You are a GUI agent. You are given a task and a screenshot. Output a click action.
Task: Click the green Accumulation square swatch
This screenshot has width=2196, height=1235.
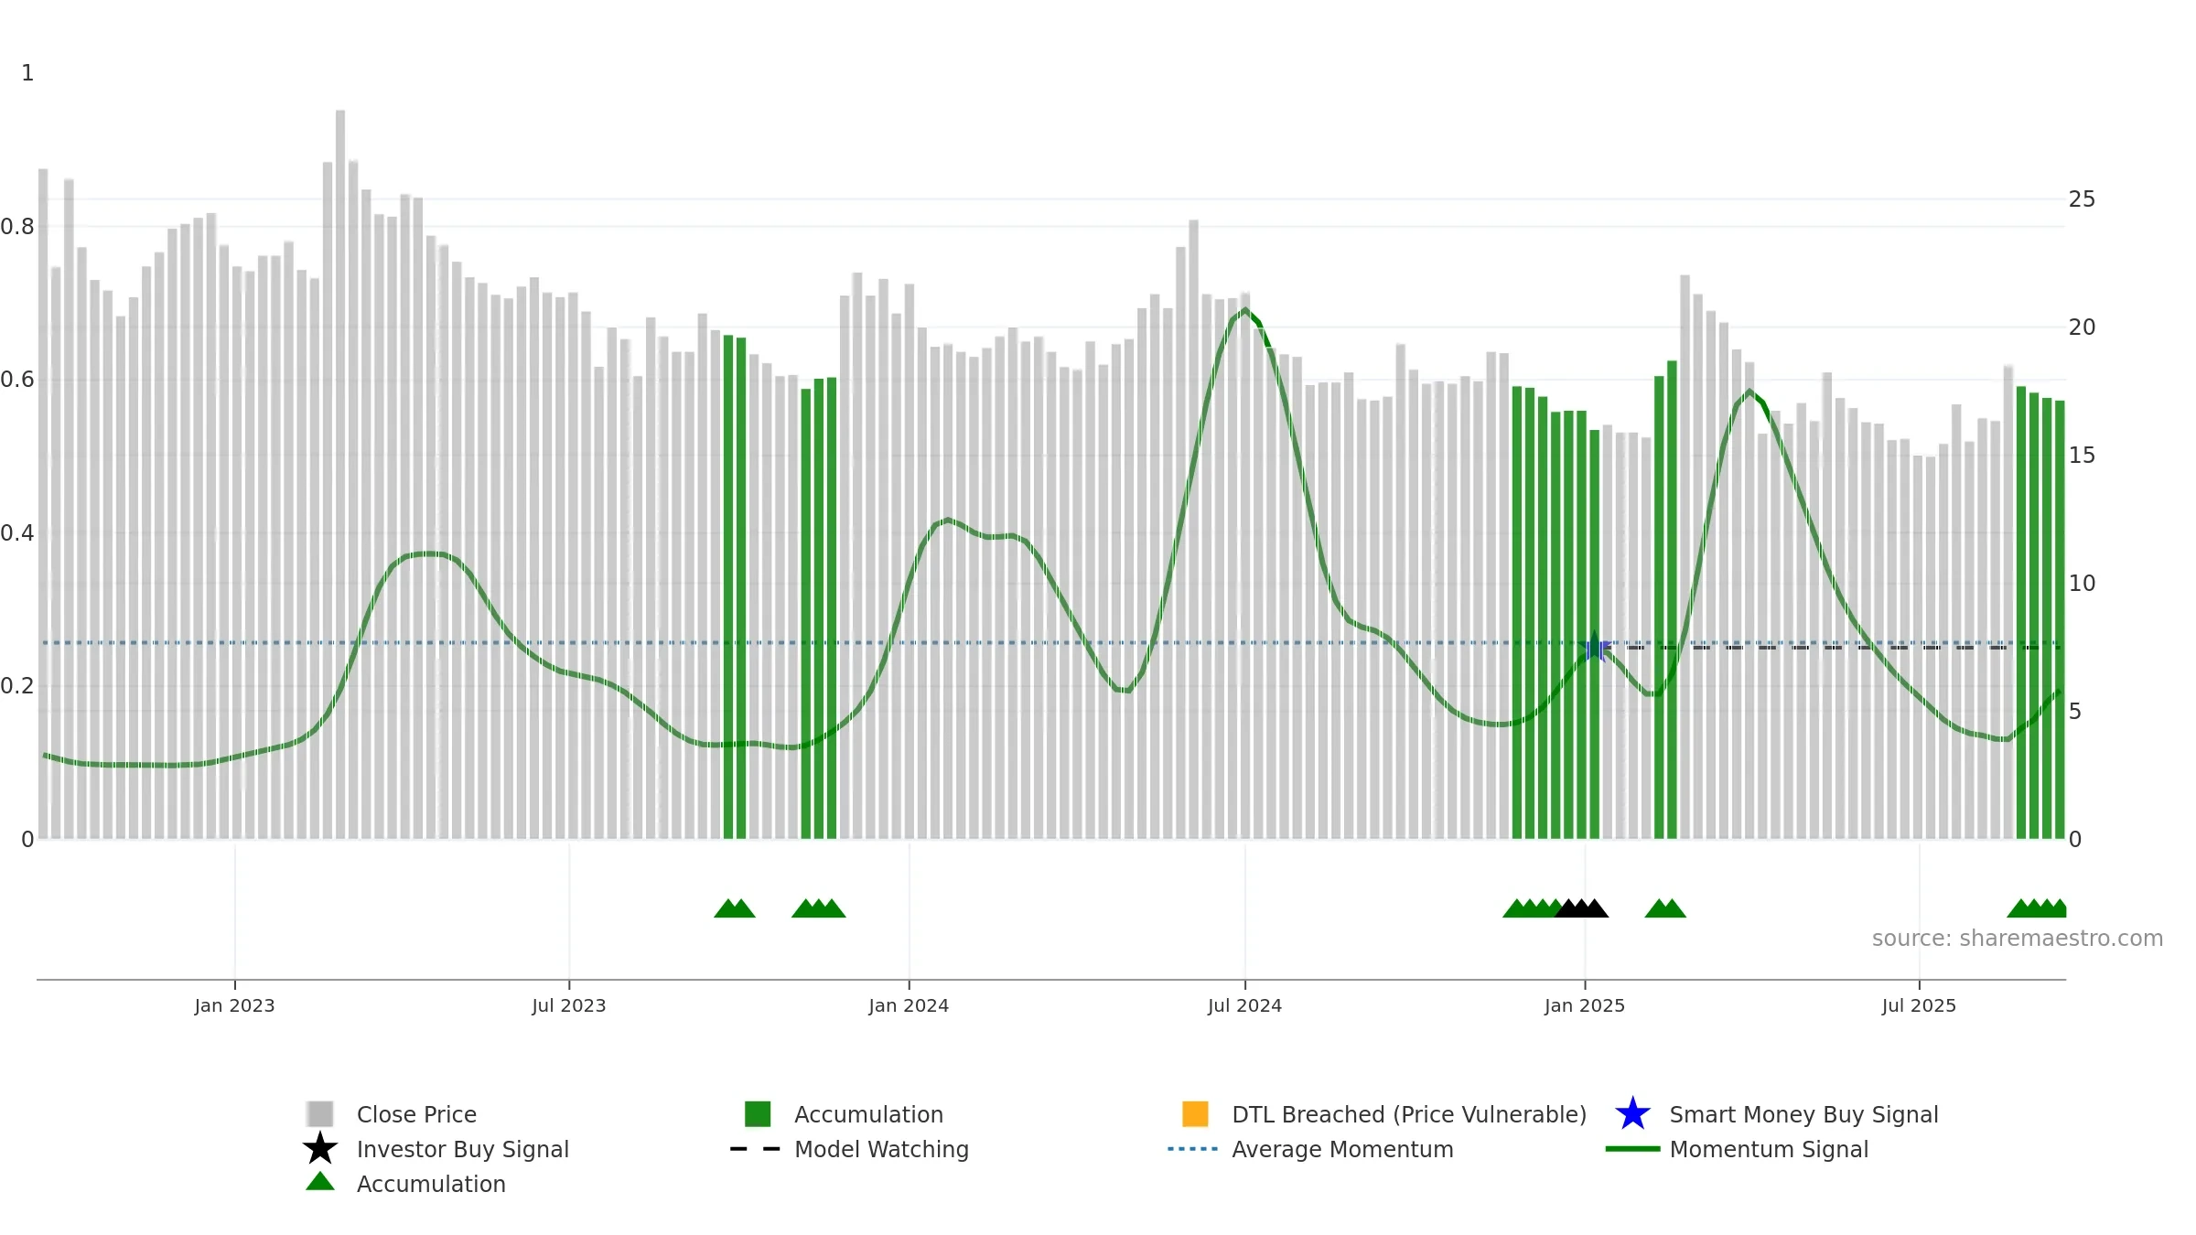758,1113
